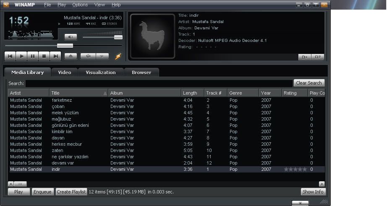Select the song titled farketmez

[167, 100]
